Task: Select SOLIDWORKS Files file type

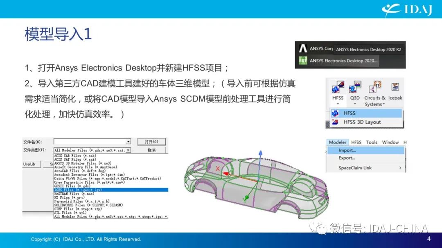Action: click(111, 205)
